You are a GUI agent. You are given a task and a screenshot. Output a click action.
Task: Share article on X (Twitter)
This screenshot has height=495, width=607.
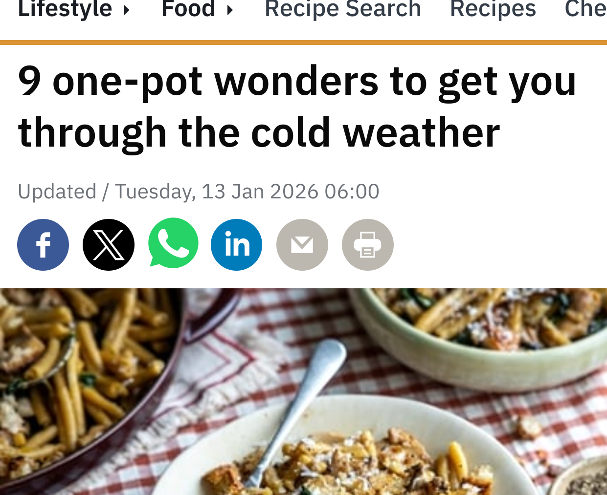[109, 245]
